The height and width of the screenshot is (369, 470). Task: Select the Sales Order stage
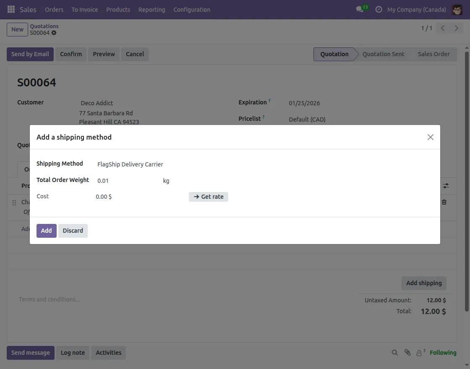pos(434,54)
